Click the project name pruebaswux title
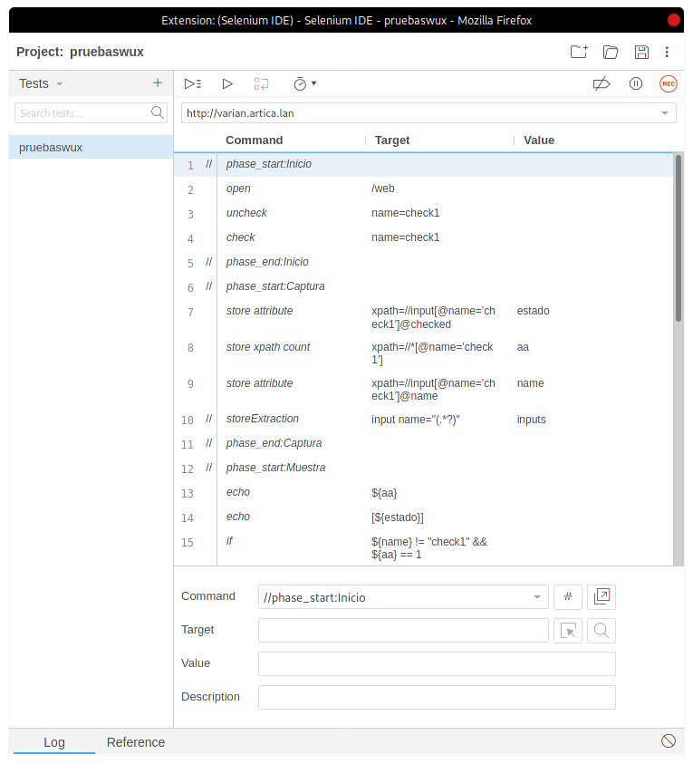693x764 pixels. point(107,52)
